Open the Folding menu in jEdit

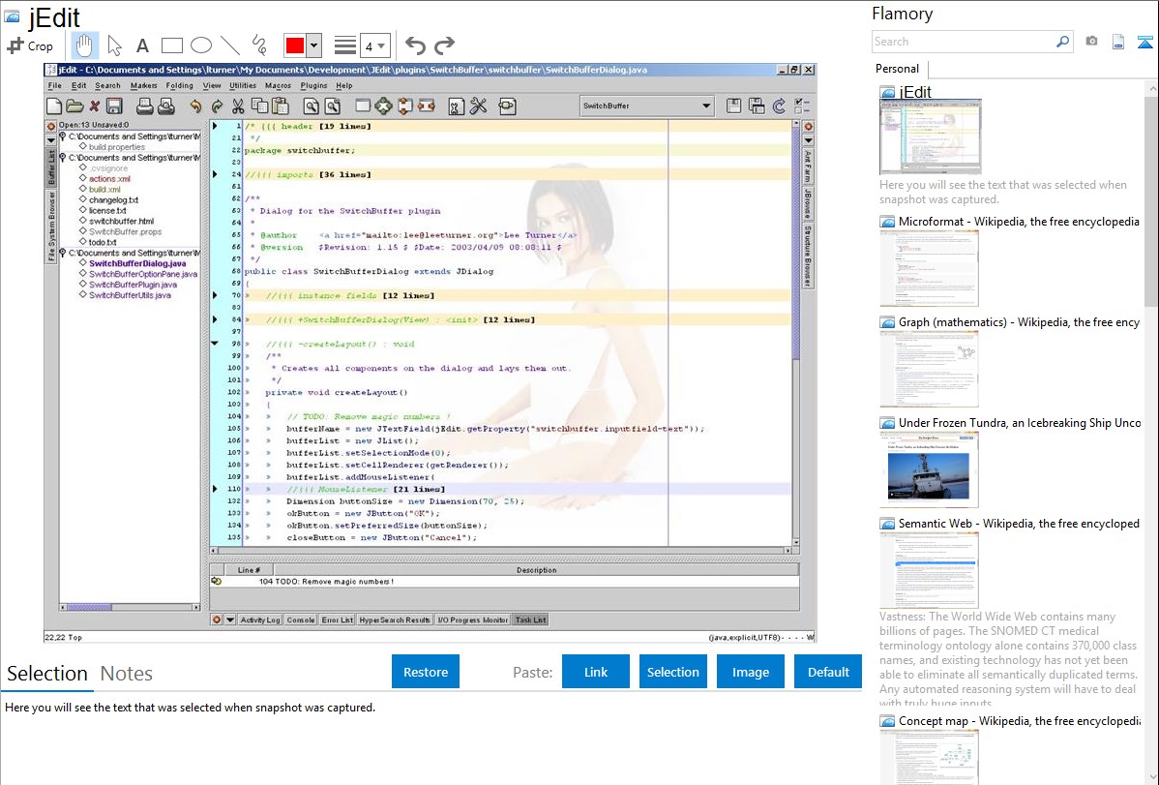(179, 86)
